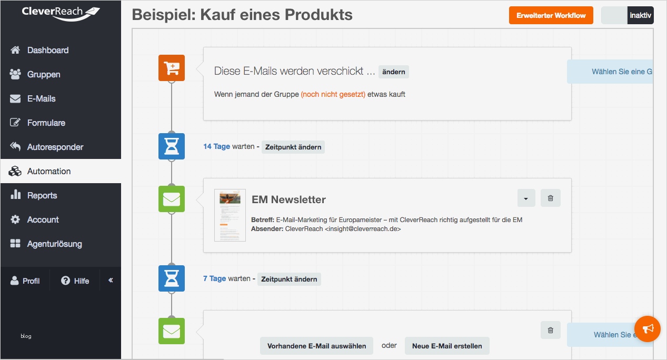Click the green envelope icon beside EM Newsletter
Image resolution: width=667 pixels, height=360 pixels.
pos(171,199)
